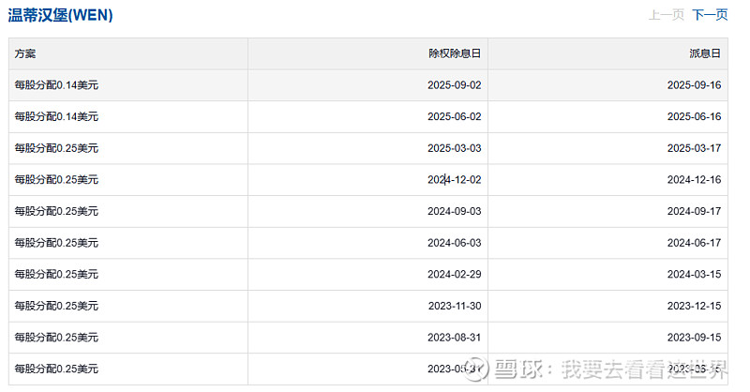Image resolution: width=750 pixels, height=392 pixels.
Task: Select the 派息日 column header
Action: tap(703, 54)
